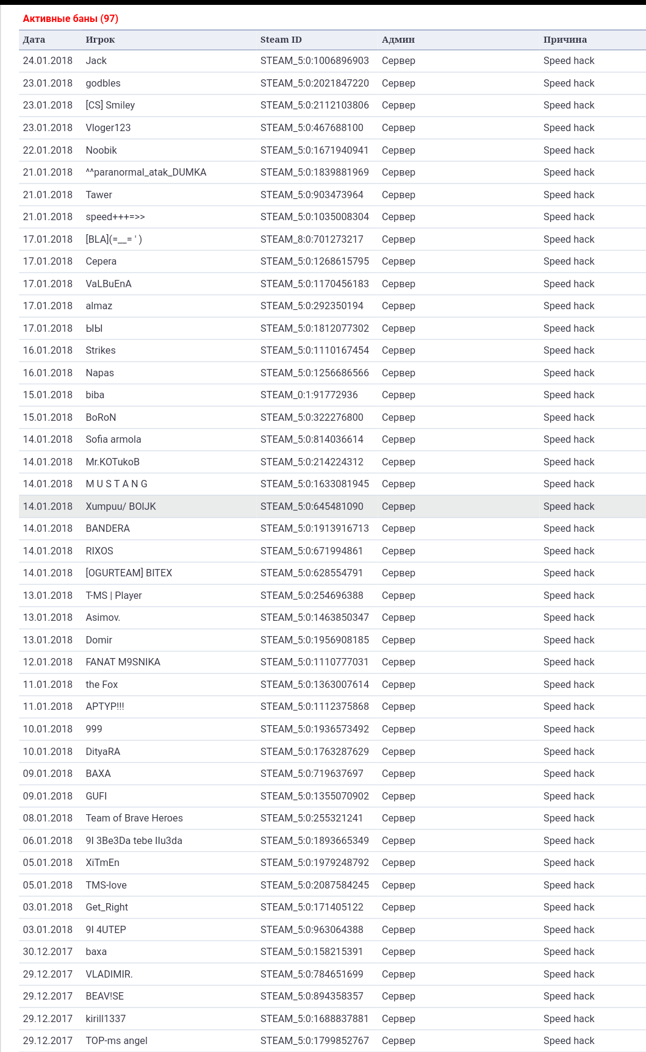
Task: Click player name TOP-ms angel
Action: click(117, 1040)
